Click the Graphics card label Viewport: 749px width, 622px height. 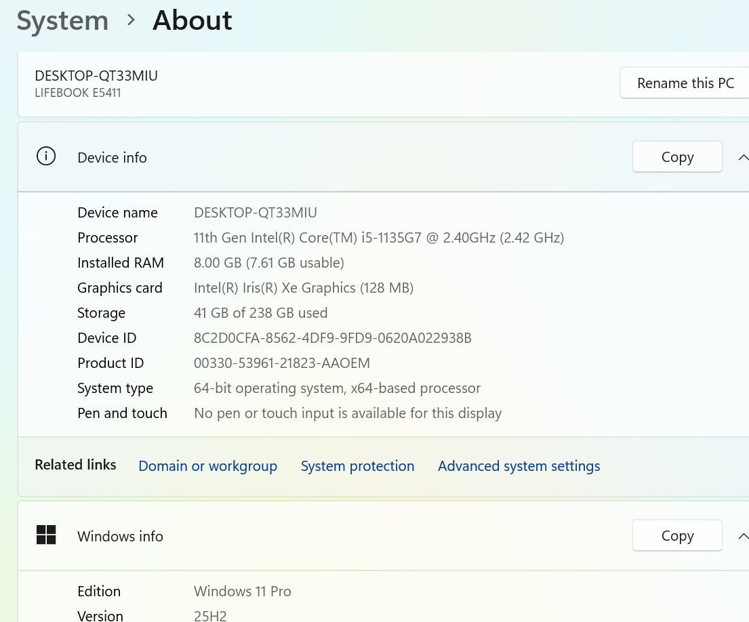point(120,288)
